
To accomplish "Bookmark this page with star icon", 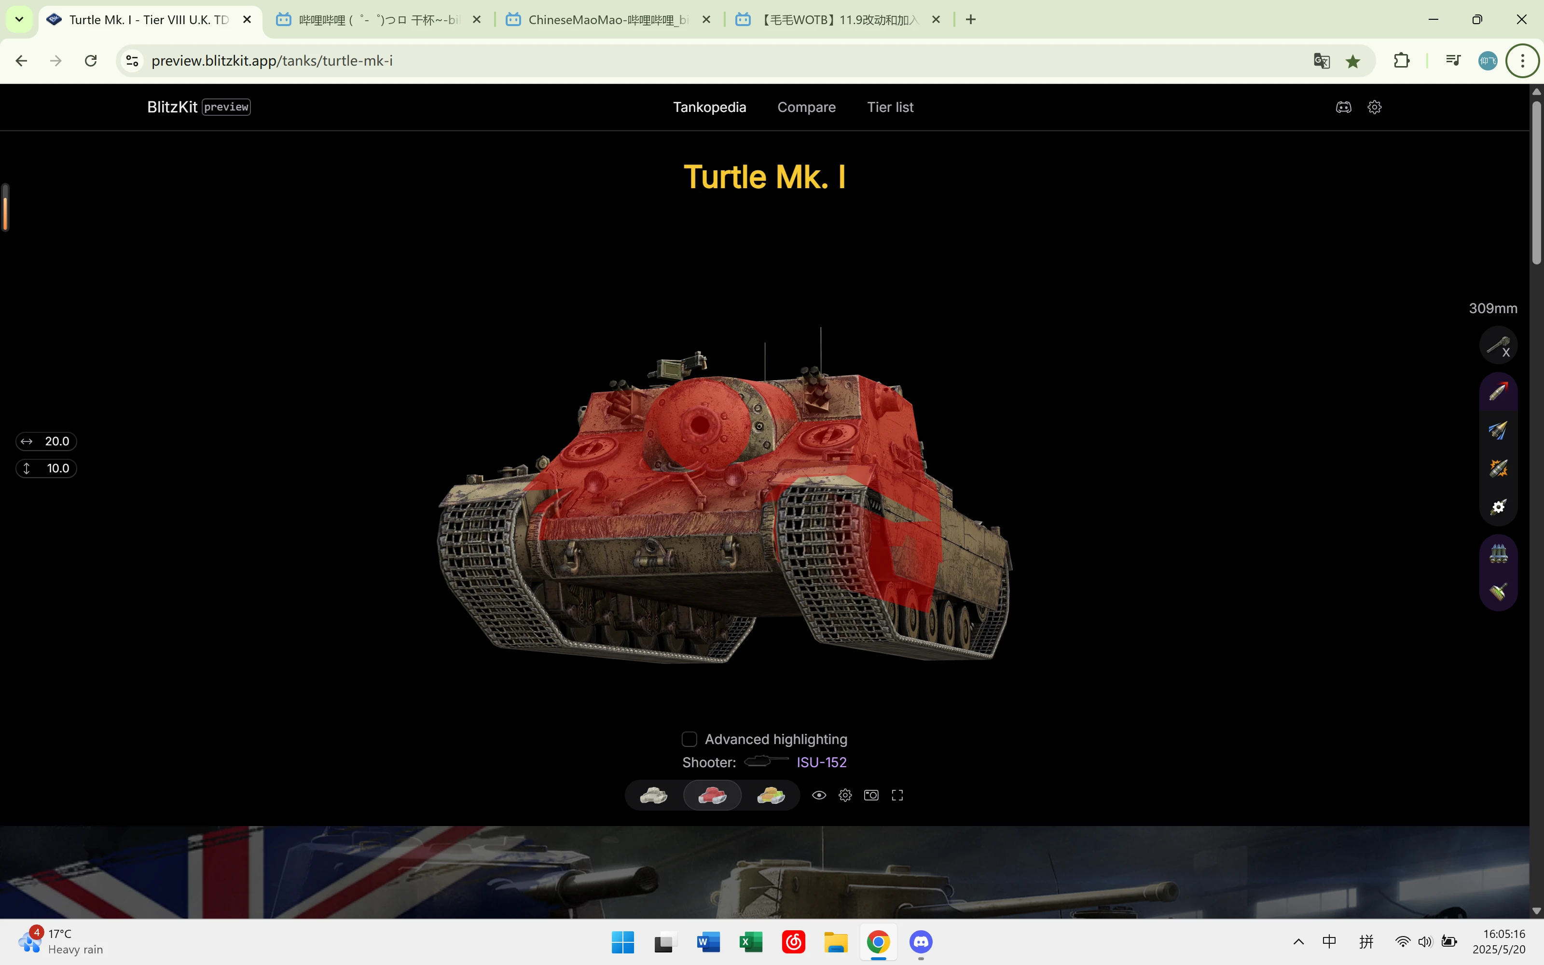I will click(1352, 61).
